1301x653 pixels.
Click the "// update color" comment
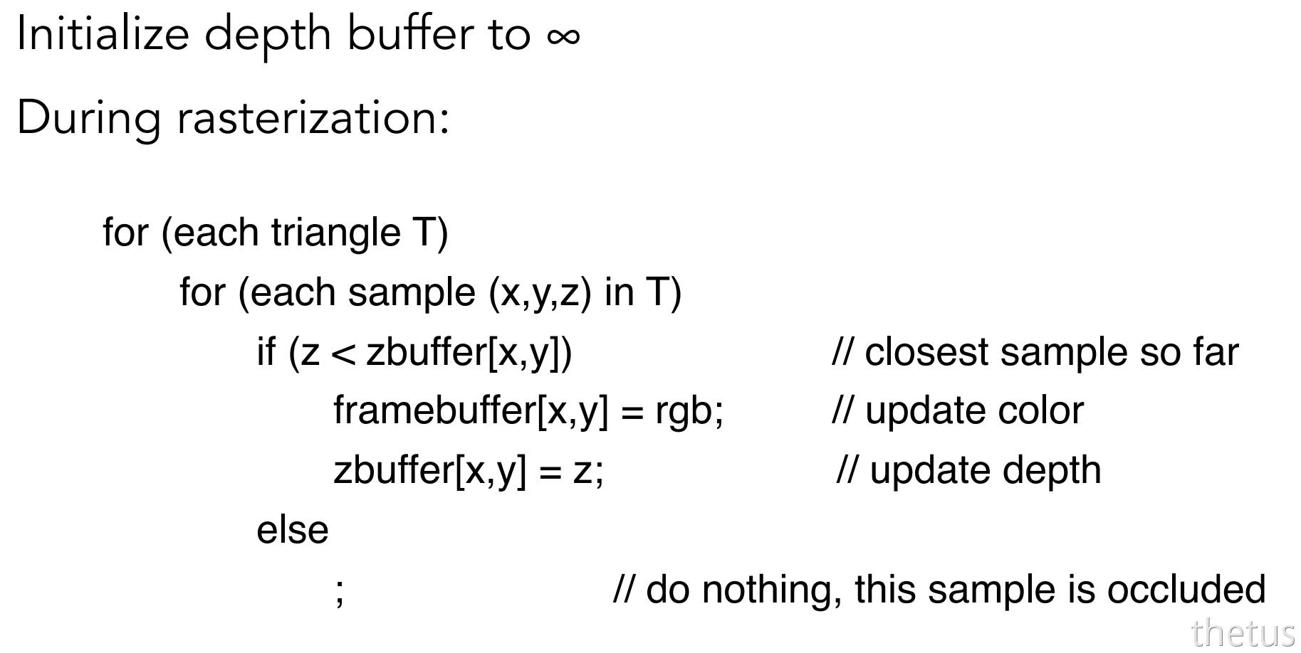[958, 411]
